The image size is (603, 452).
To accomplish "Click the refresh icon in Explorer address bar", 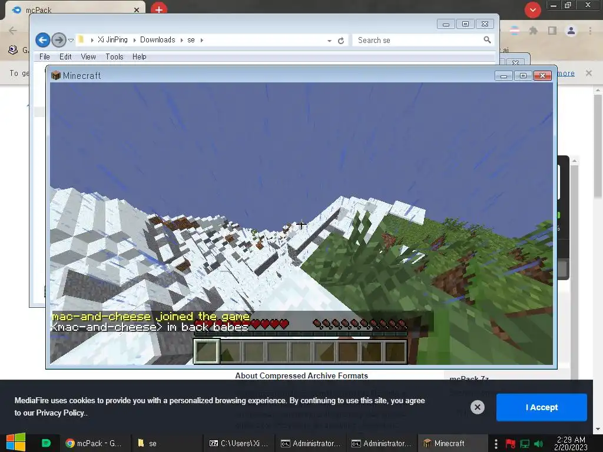I will pos(341,41).
